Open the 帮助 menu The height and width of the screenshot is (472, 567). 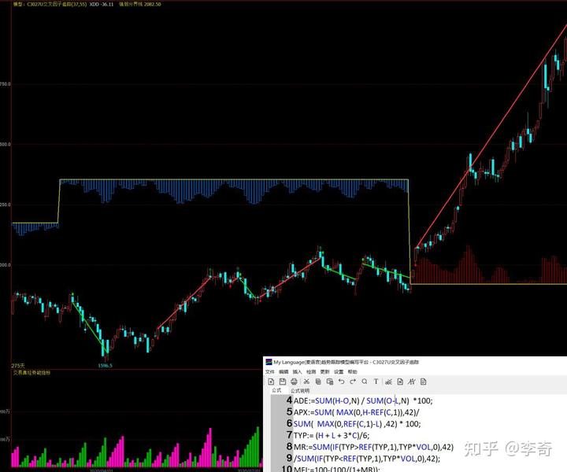coord(352,372)
